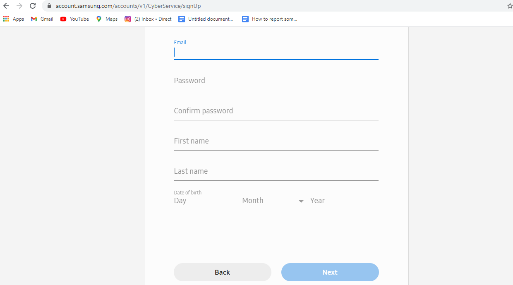The height and width of the screenshot is (285, 513).
Task: Select the address bar URL
Action: tap(128, 6)
